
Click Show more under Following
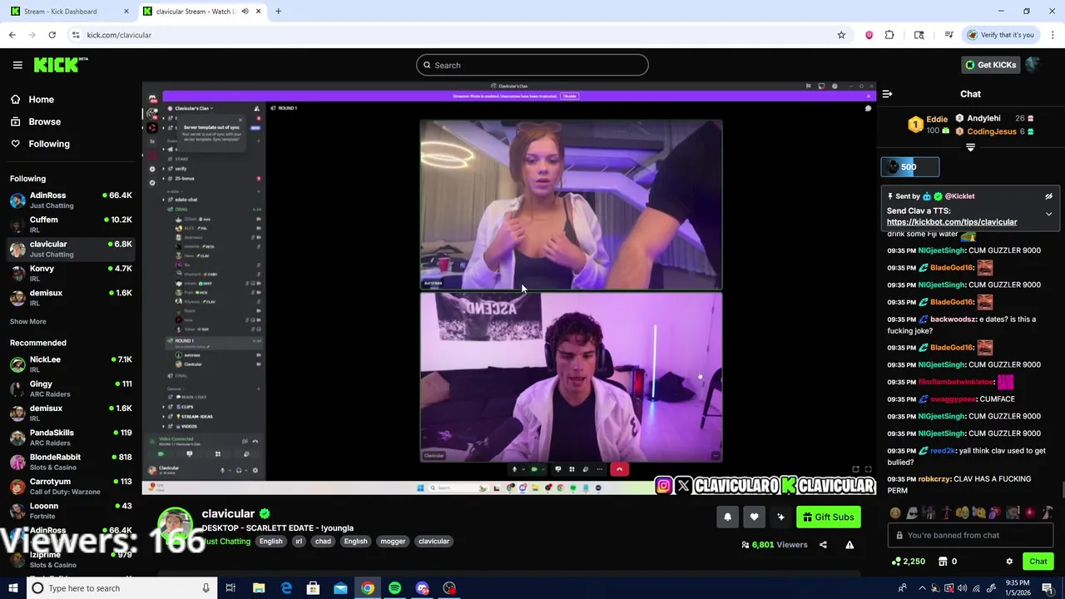tap(28, 321)
